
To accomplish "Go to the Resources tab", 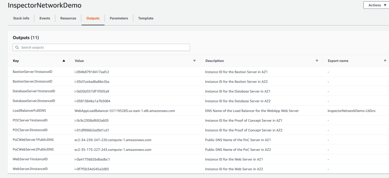I will click(x=68, y=18).
